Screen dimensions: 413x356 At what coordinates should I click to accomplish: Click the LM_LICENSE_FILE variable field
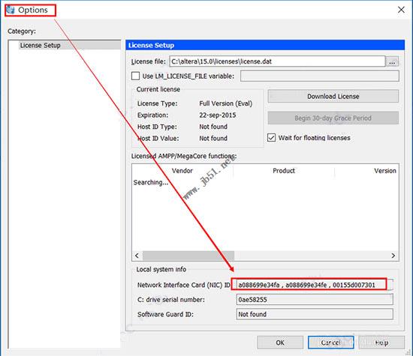pos(319,76)
